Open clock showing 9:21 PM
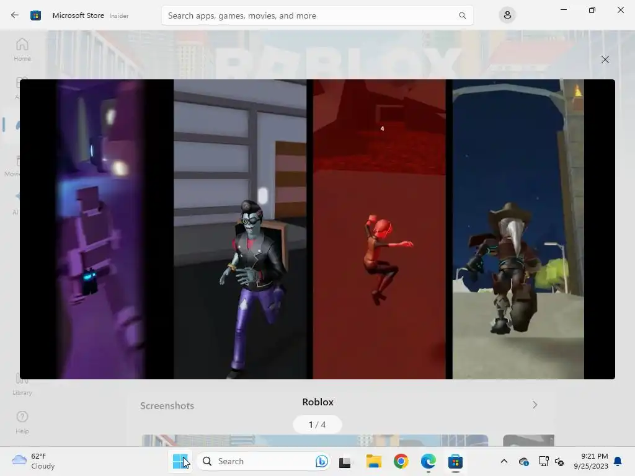 pos(591,461)
